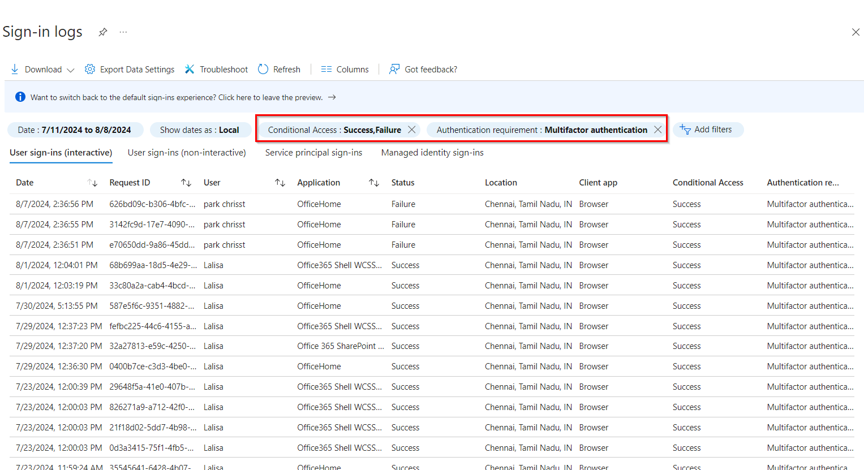Image resolution: width=864 pixels, height=470 pixels.
Task: Switch to Service principal sign-ins tab
Action: coord(313,153)
